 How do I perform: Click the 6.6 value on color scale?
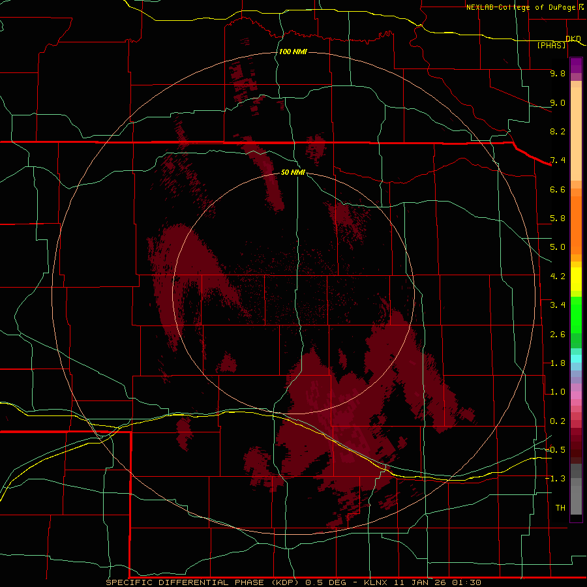(x=558, y=189)
